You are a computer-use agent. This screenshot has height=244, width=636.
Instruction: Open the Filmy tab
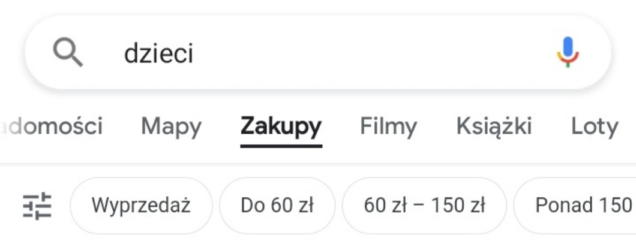click(x=388, y=126)
